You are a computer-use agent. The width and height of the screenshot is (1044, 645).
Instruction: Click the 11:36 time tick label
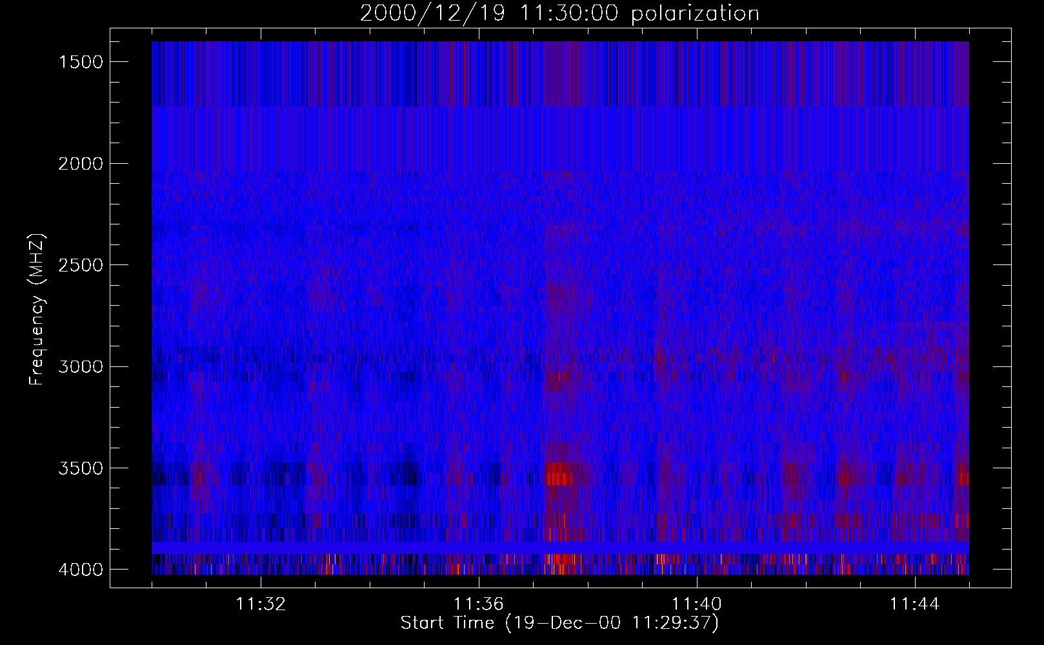[479, 604]
